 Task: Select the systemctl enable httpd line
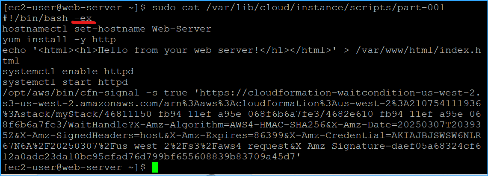[68, 72]
